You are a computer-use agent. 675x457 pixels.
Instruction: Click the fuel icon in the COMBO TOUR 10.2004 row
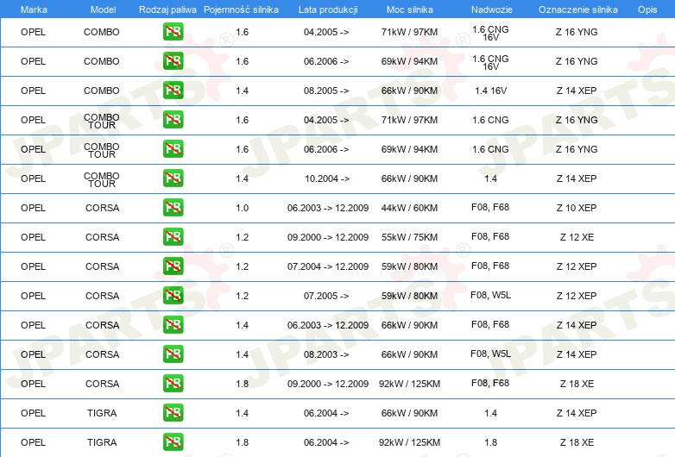(173, 178)
